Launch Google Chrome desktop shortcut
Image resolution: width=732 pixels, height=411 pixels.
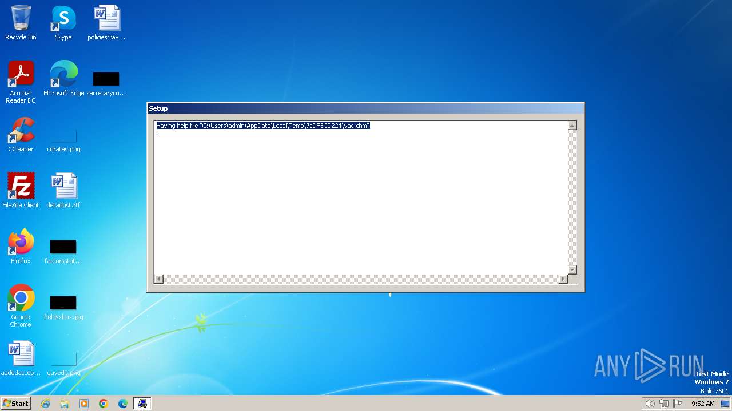pos(21,306)
